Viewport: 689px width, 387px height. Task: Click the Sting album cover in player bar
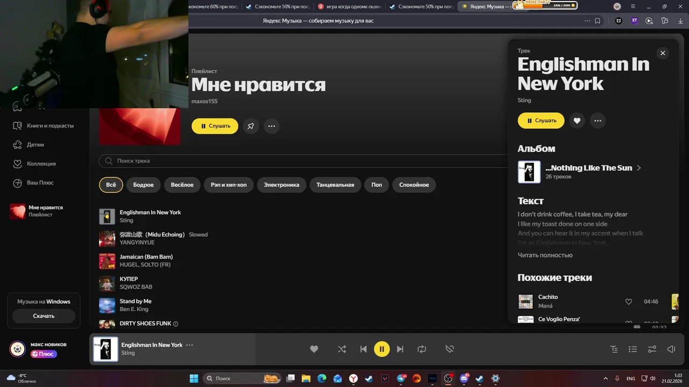pyautogui.click(x=106, y=349)
